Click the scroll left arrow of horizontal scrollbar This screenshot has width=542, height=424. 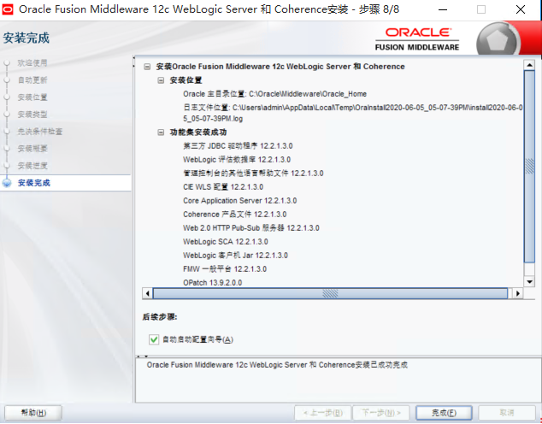coord(148,293)
